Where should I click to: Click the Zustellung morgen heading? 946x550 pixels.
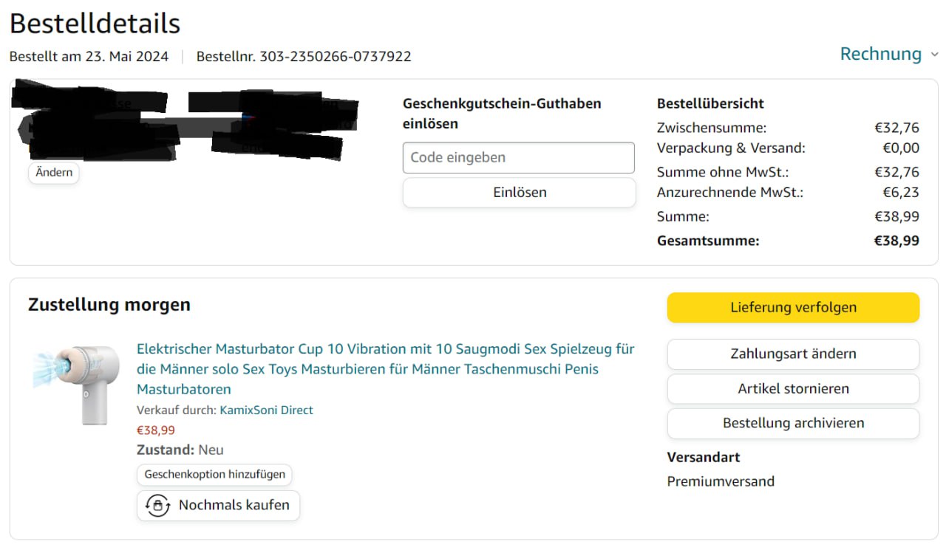pos(109,304)
